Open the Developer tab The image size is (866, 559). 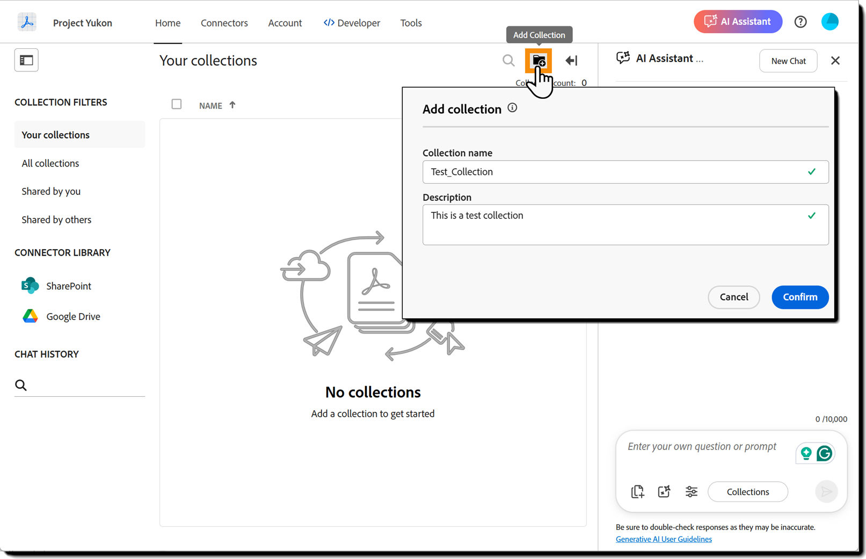tap(352, 23)
